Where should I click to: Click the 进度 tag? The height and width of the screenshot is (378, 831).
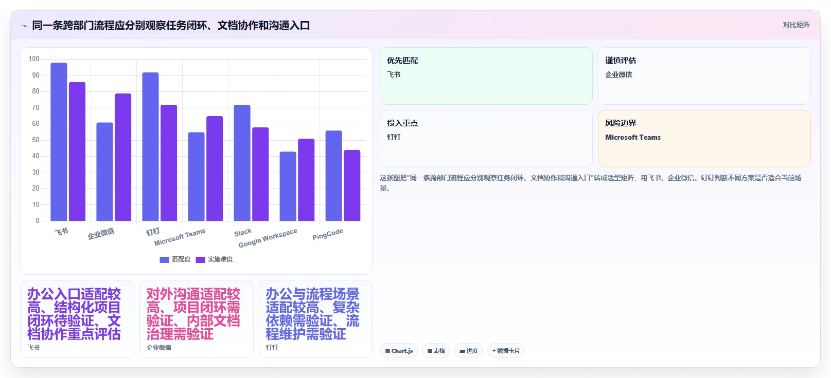[x=469, y=351]
